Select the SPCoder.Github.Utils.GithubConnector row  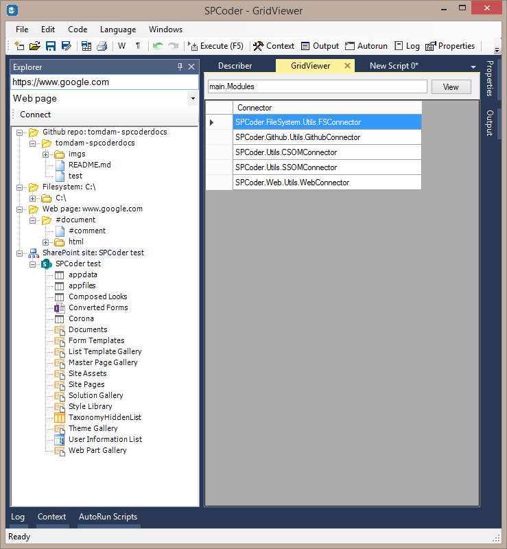click(x=327, y=137)
